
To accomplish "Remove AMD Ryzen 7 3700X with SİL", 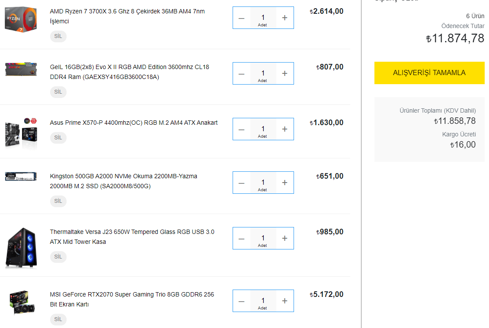I will pyautogui.click(x=58, y=36).
